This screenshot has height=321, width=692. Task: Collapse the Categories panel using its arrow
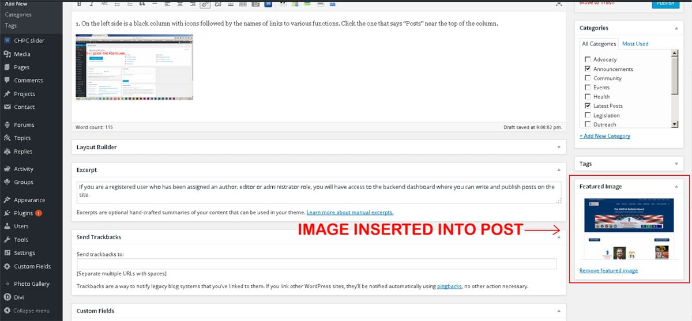click(x=676, y=28)
